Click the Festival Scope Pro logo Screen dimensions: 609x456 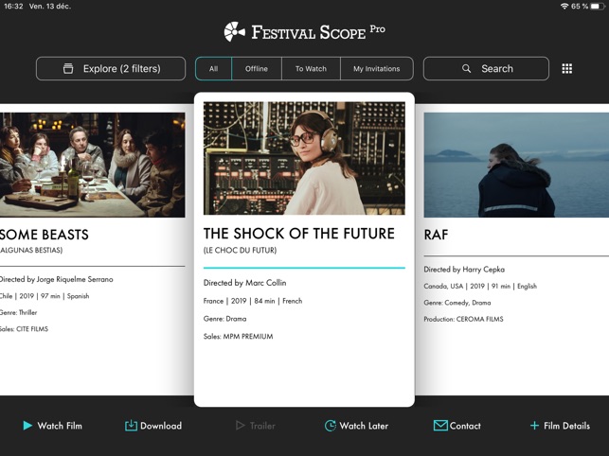point(305,32)
